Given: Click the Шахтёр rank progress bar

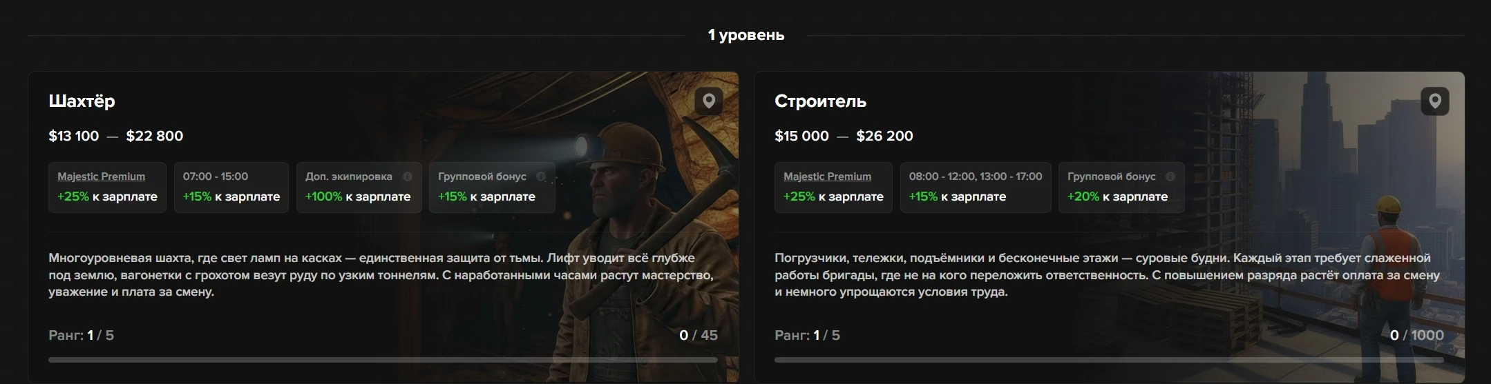Looking at the screenshot, I should point(383,360).
